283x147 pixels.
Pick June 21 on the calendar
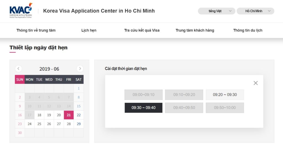(69, 115)
